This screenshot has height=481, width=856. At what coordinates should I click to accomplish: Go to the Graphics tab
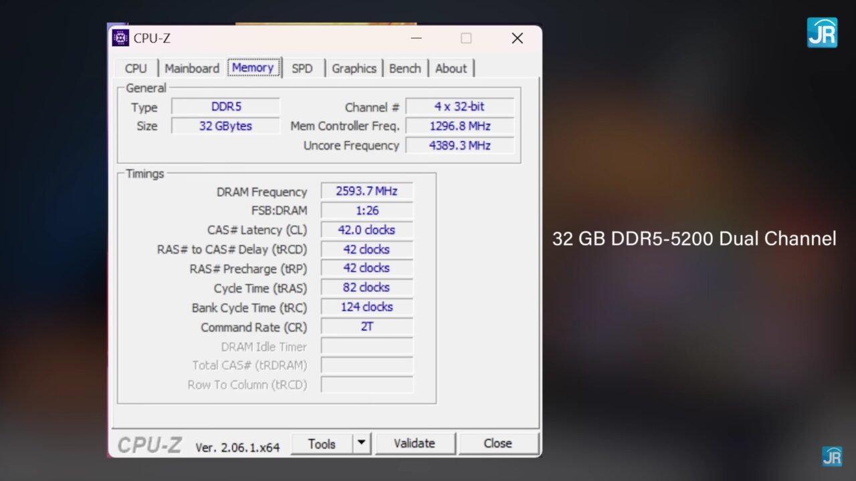pos(354,68)
